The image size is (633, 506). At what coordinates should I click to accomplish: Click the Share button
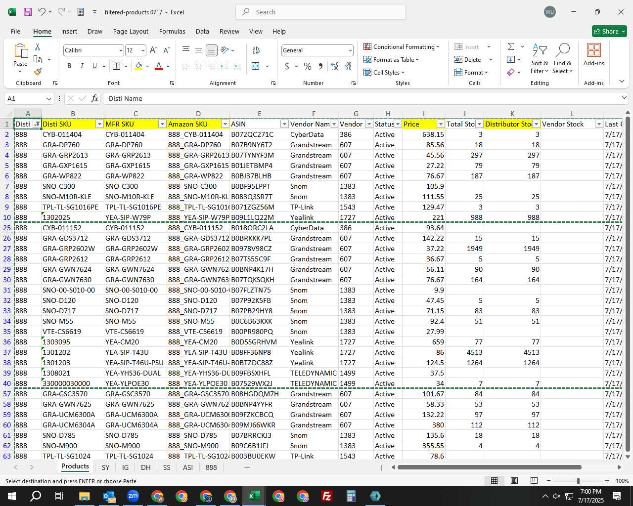609,31
